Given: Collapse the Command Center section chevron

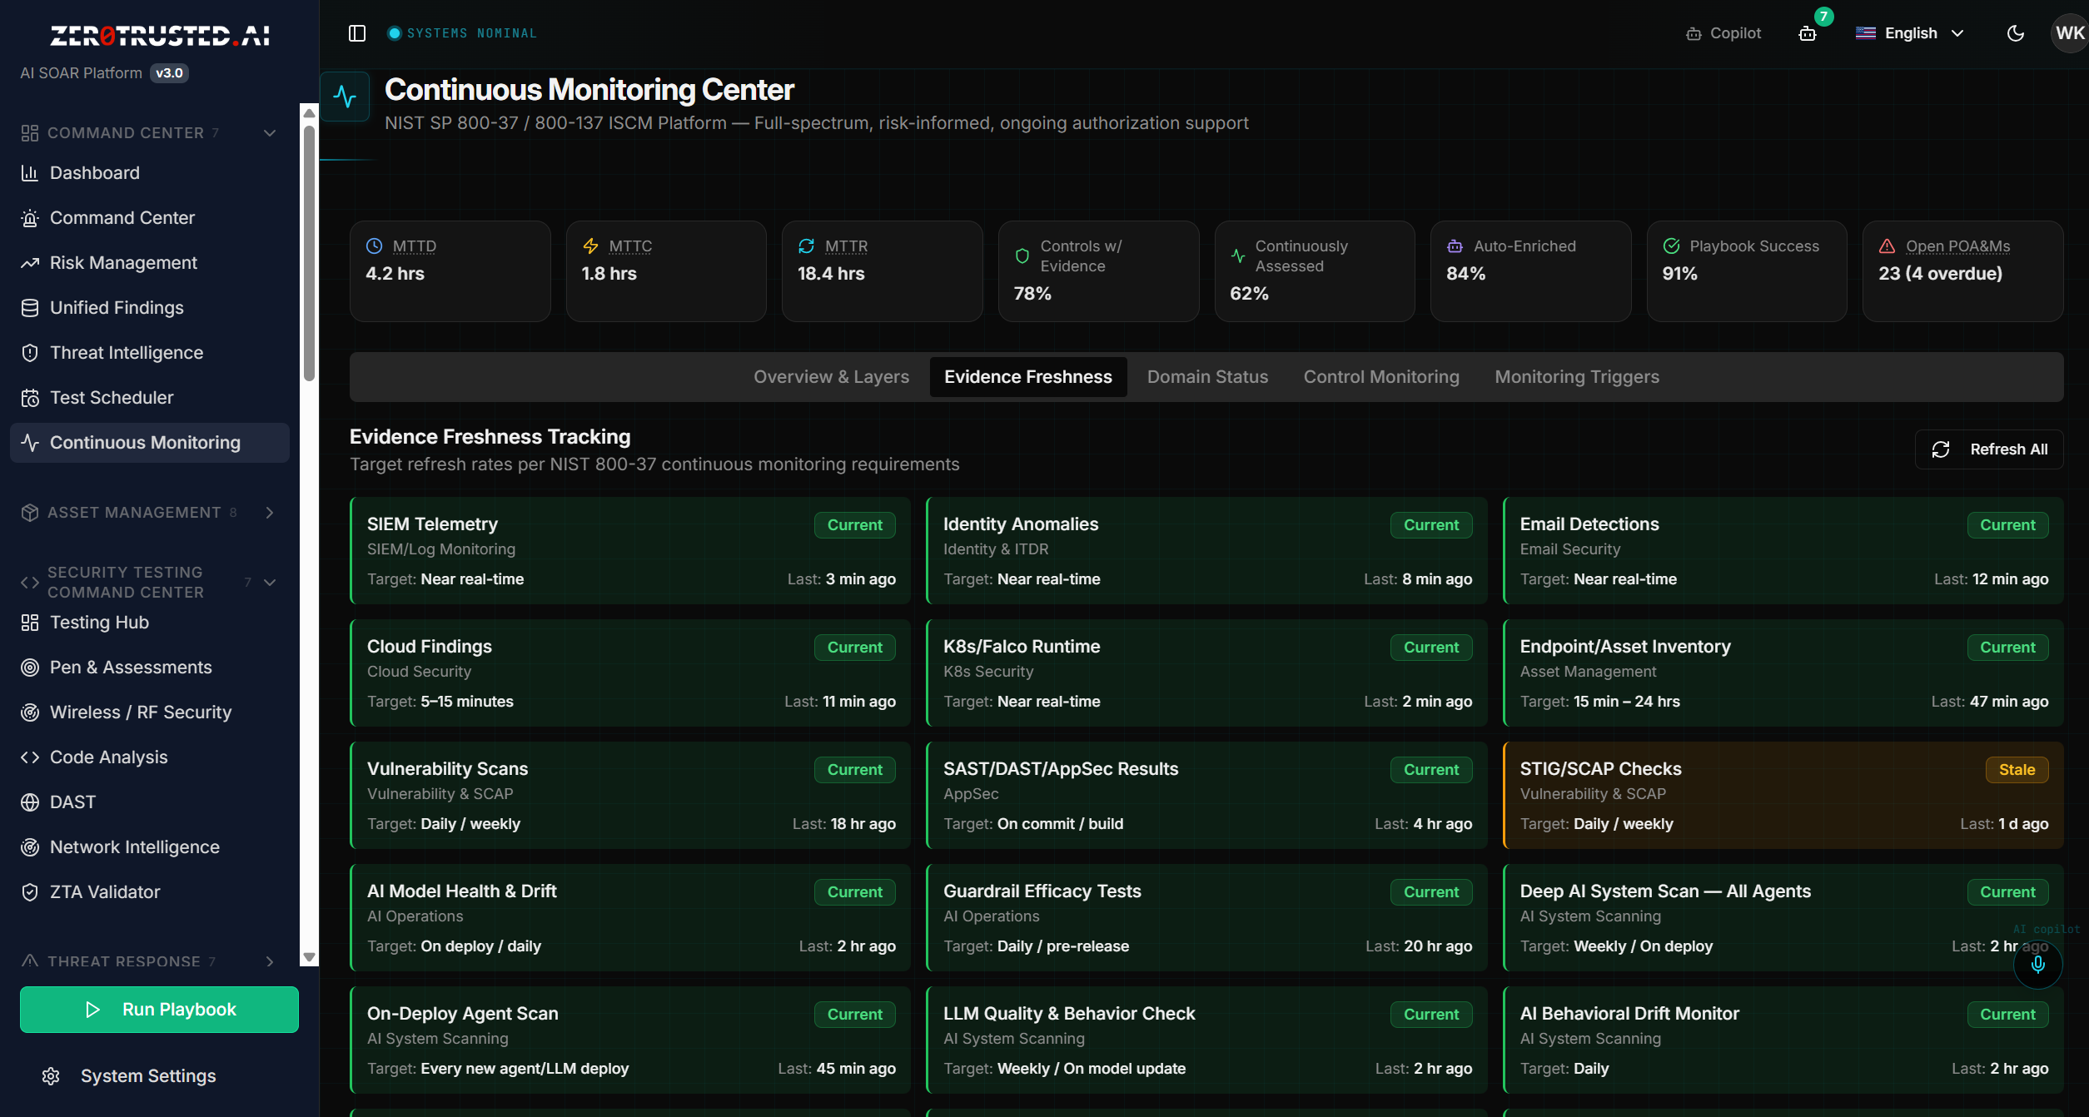Looking at the screenshot, I should [x=270, y=133].
